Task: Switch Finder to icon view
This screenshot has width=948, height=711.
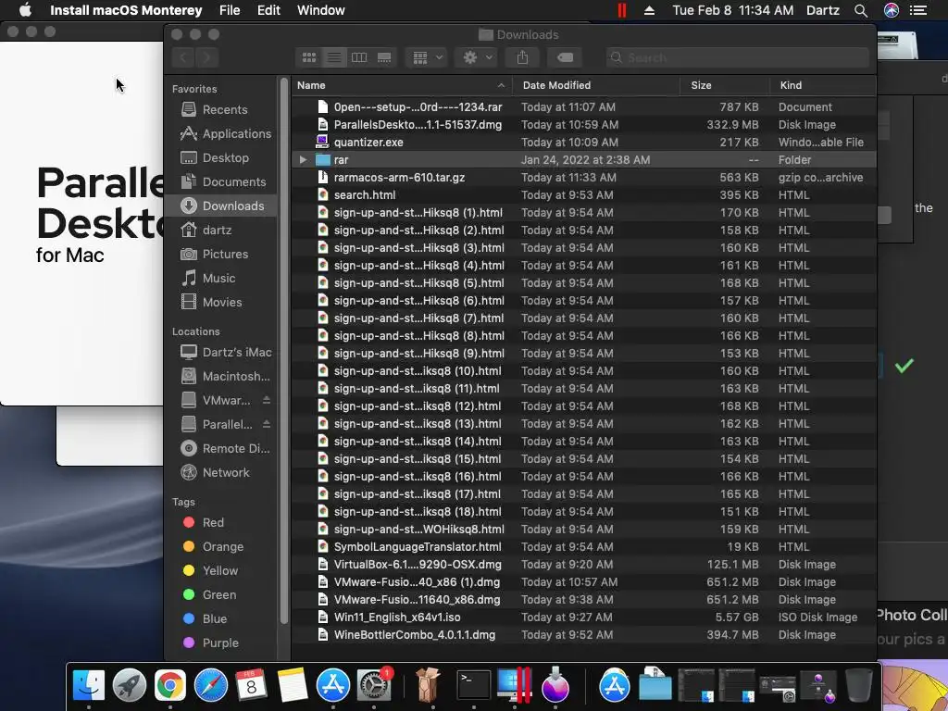Action: (309, 57)
